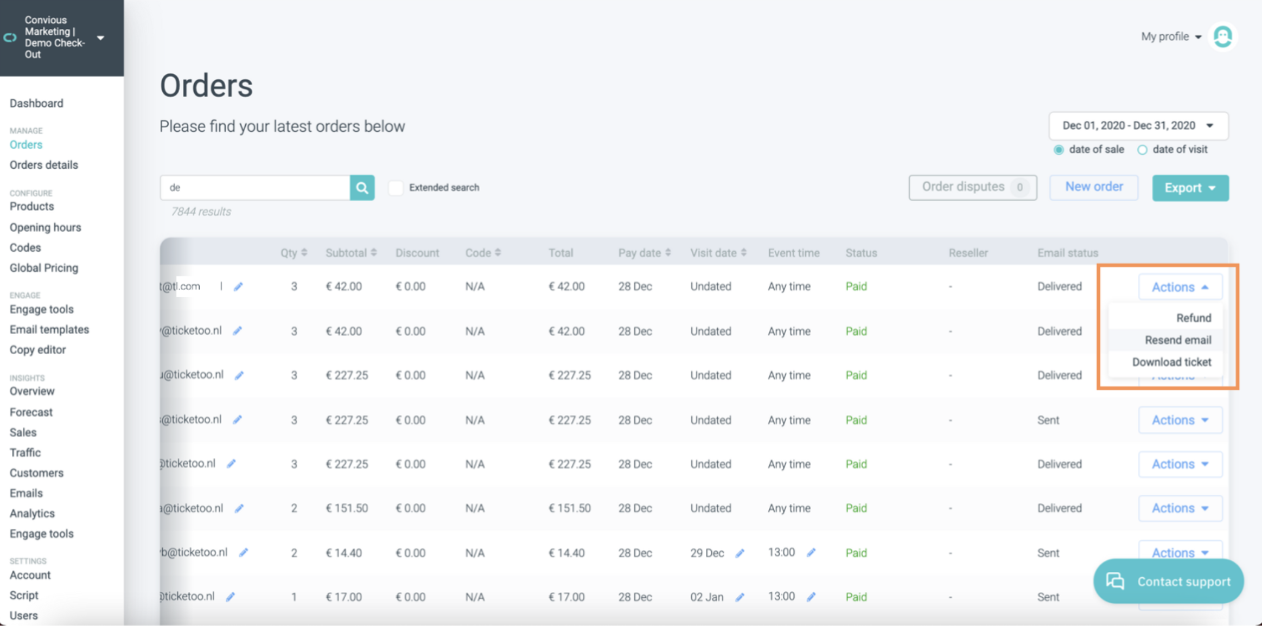Click the magnifier search icon button

[362, 188]
